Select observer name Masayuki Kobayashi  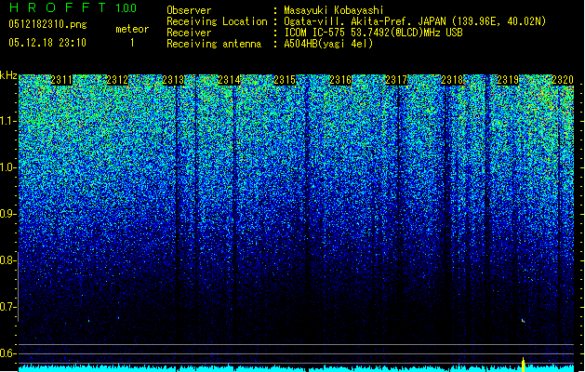[334, 10]
